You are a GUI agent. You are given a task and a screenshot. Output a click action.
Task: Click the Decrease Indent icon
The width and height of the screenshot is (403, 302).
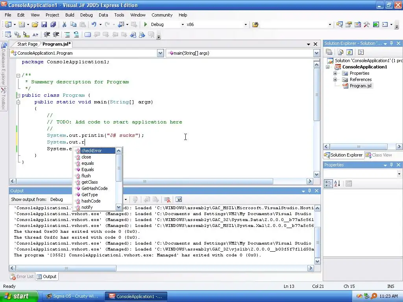coord(47,35)
